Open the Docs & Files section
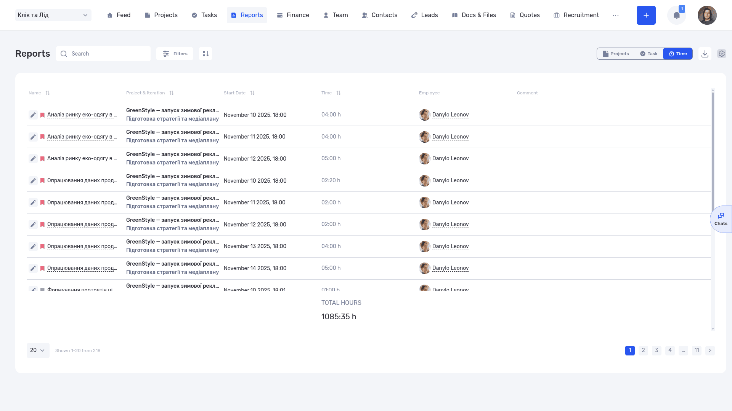 click(474, 15)
